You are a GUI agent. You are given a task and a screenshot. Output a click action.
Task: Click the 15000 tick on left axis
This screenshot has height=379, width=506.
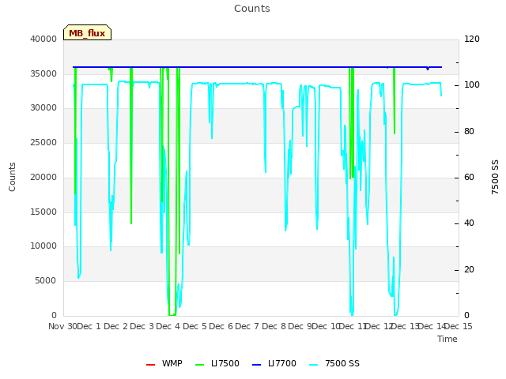coord(43,212)
